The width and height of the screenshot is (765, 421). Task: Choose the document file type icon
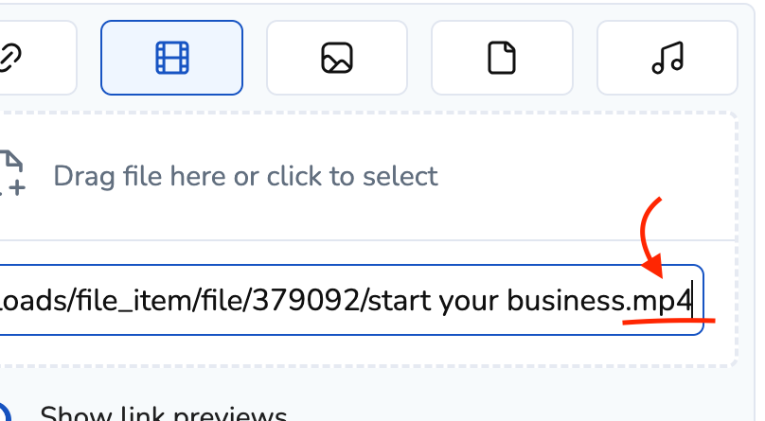(x=502, y=58)
